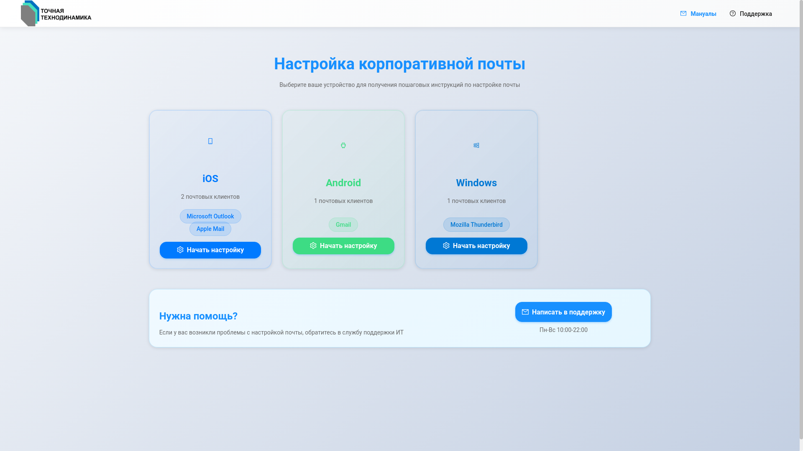Viewport: 803px width, 451px height.
Task: Open the Мануалы menu item
Action: [x=698, y=14]
